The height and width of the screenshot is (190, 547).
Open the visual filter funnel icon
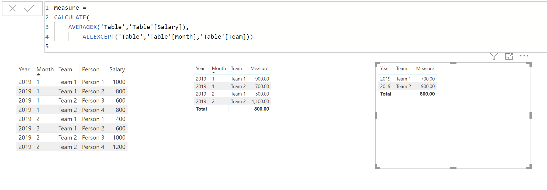click(494, 56)
